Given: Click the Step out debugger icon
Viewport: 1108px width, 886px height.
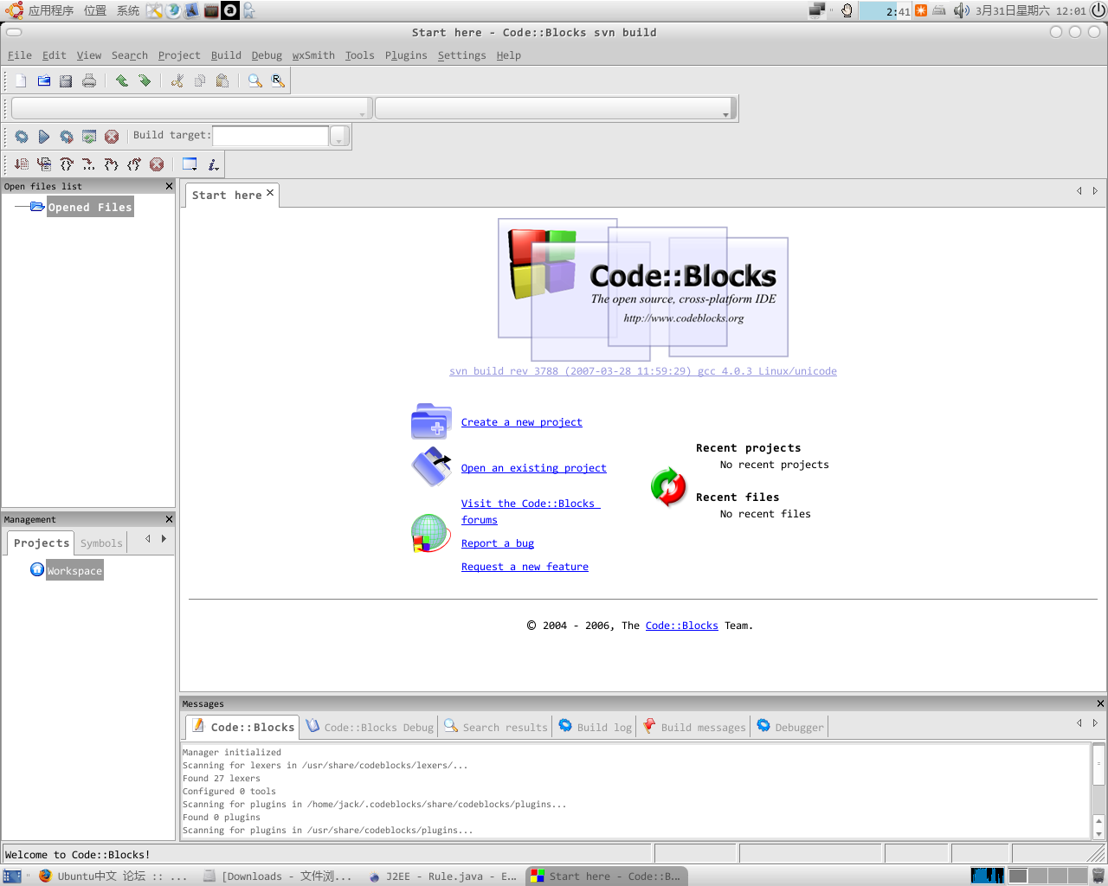Looking at the screenshot, I should click(134, 164).
